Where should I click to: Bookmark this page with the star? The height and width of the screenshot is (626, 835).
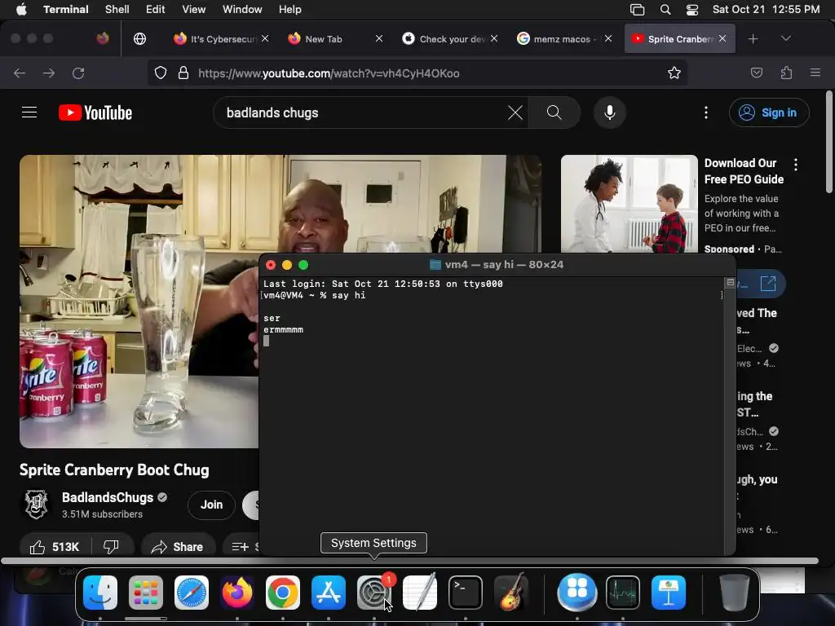click(674, 73)
